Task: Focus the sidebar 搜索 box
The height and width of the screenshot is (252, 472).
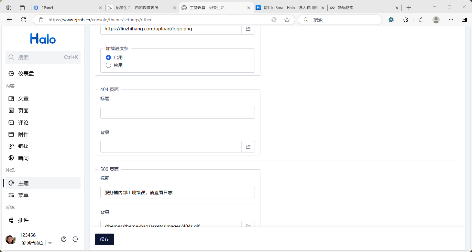Action: point(43,57)
